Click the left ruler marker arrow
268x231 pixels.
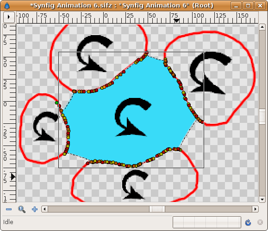[13, 176]
